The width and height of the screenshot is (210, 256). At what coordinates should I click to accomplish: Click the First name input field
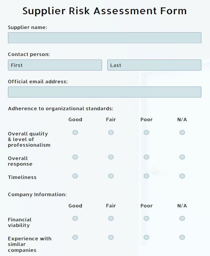coord(55,65)
